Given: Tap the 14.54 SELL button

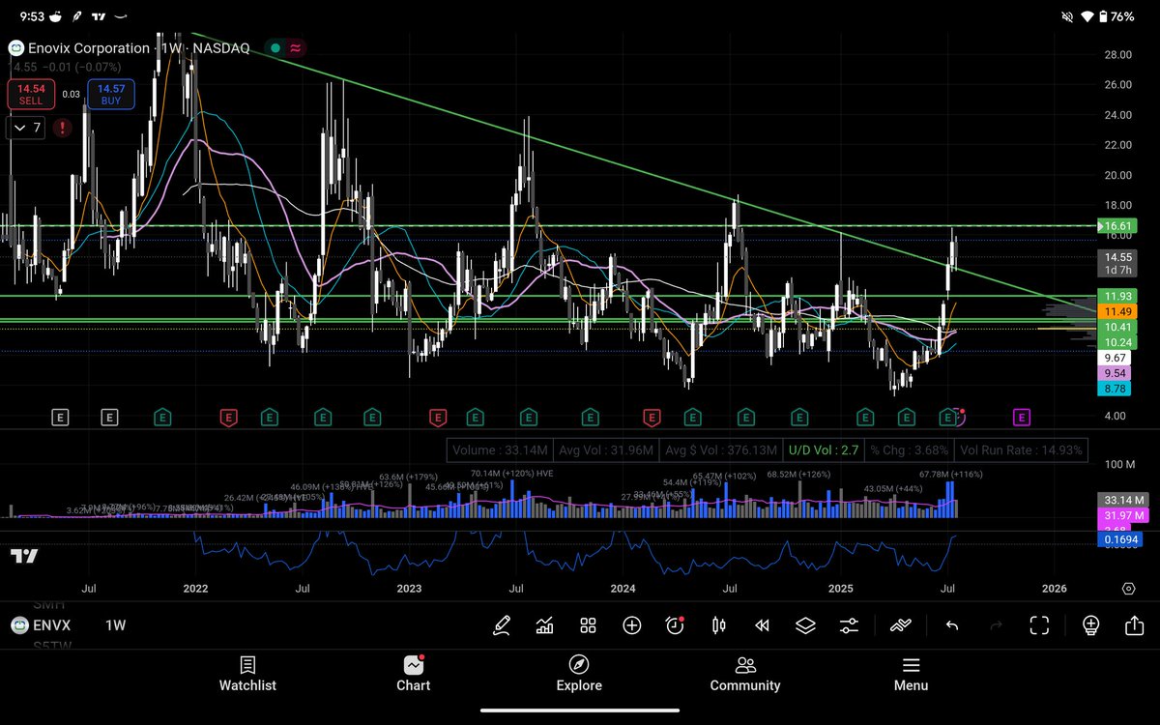Looking at the screenshot, I should (x=30, y=94).
